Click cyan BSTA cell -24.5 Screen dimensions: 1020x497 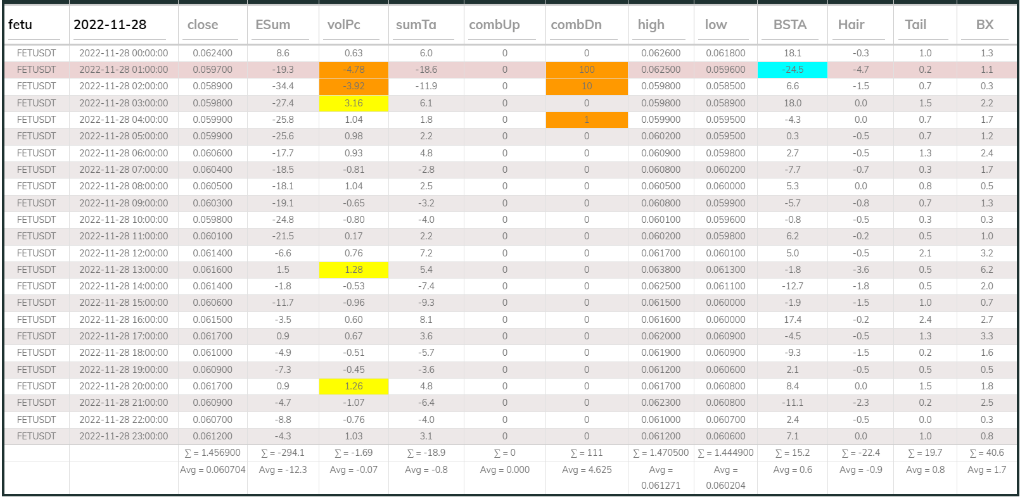[x=793, y=70]
